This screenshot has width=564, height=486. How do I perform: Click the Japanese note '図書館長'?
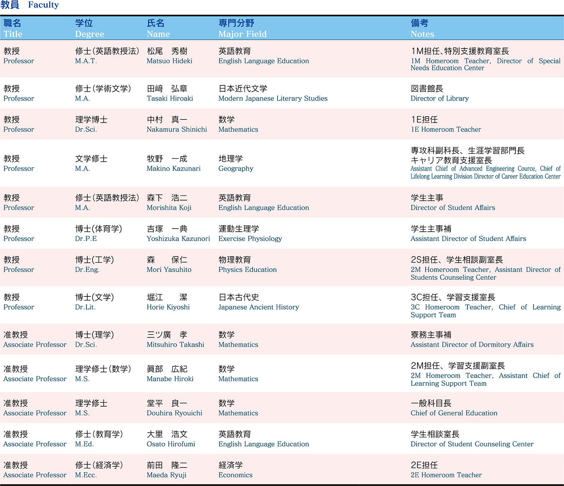coord(427,89)
